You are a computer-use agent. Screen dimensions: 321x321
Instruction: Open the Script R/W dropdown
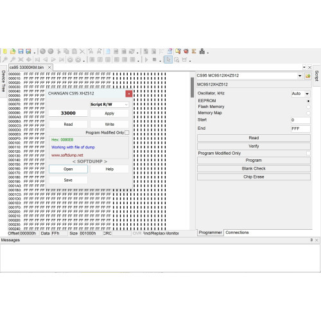pyautogui.click(x=109, y=105)
